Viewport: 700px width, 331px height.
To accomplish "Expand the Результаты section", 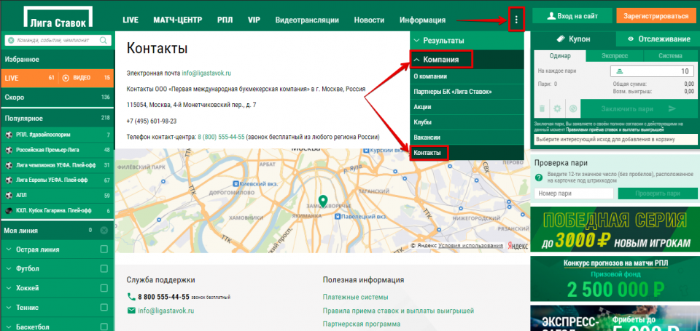I will click(x=467, y=41).
